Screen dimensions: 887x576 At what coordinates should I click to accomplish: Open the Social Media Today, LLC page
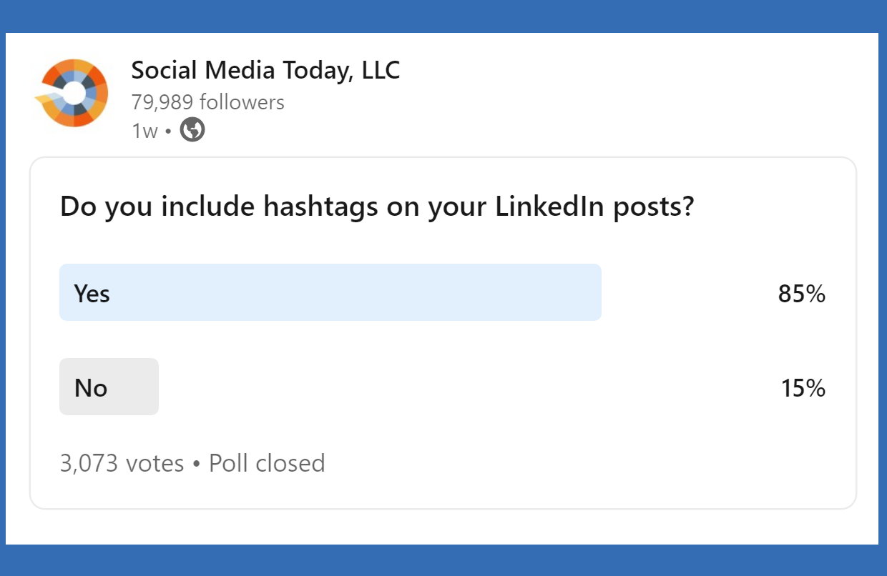click(265, 71)
